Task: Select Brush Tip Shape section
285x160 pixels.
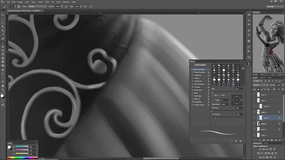Action: [x=200, y=69]
